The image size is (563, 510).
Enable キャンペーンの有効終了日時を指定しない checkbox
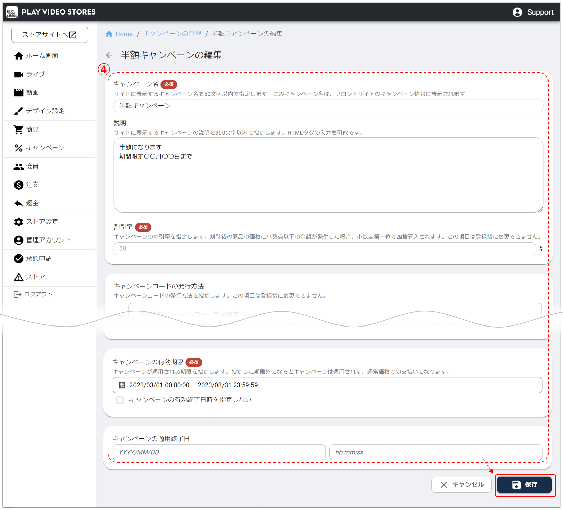(x=120, y=400)
